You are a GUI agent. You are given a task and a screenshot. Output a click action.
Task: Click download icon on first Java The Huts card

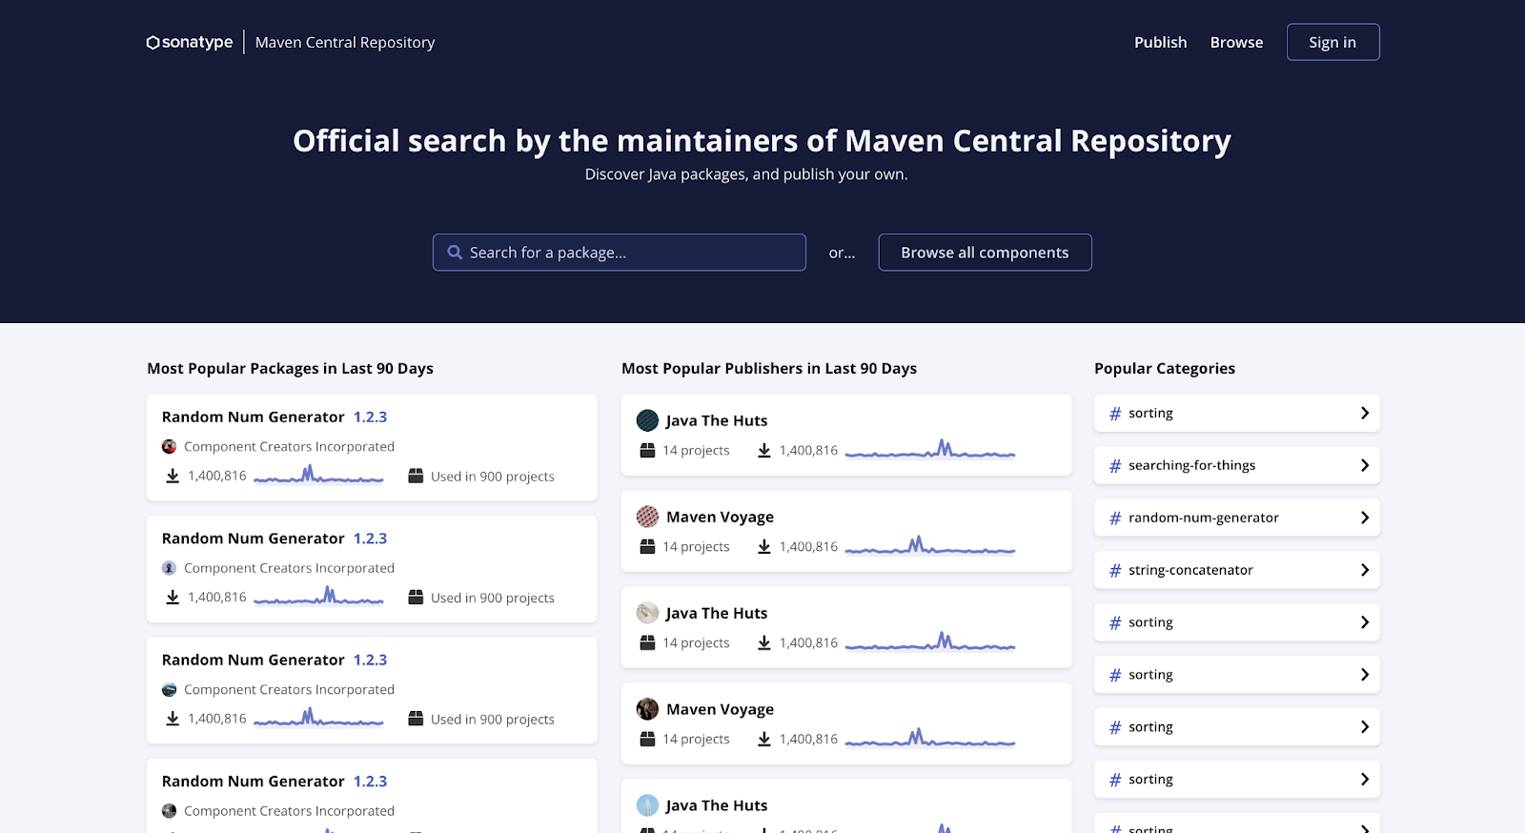764,450
